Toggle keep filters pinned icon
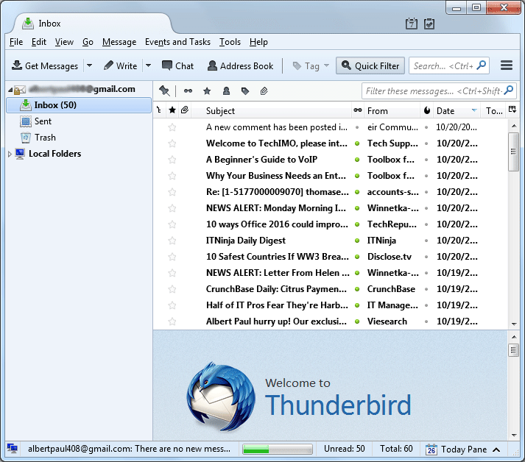 164,90
